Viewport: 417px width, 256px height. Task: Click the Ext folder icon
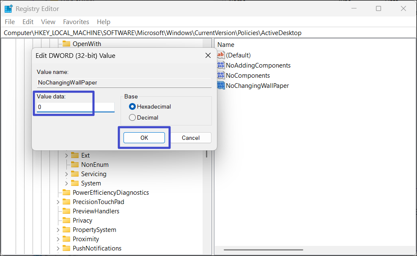point(75,155)
